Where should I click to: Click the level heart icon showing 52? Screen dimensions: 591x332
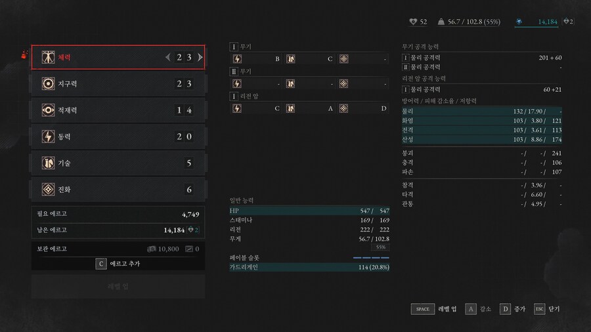click(x=413, y=22)
